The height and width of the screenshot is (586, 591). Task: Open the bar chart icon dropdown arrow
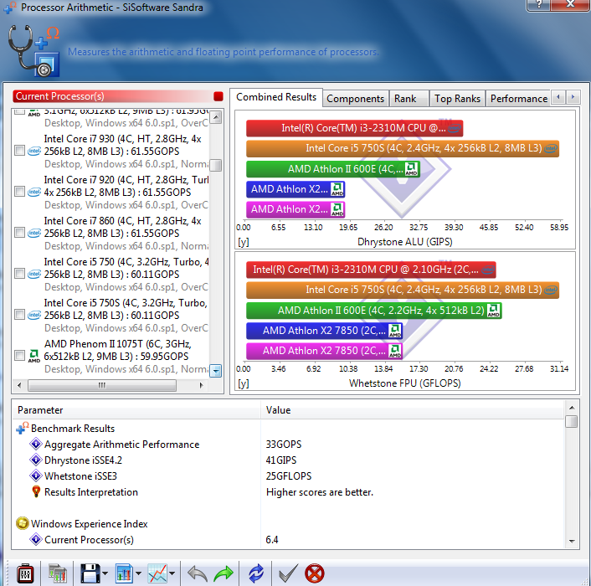tap(138, 574)
